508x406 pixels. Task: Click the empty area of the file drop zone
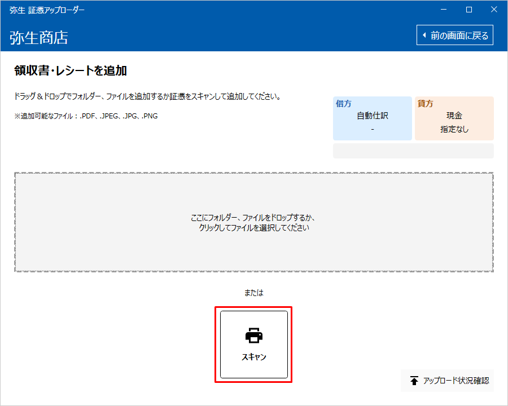(113, 248)
